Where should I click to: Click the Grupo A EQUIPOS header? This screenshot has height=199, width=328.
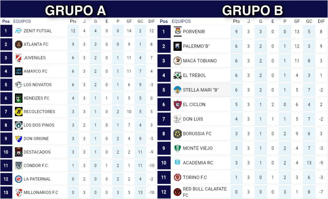coord(22,21)
